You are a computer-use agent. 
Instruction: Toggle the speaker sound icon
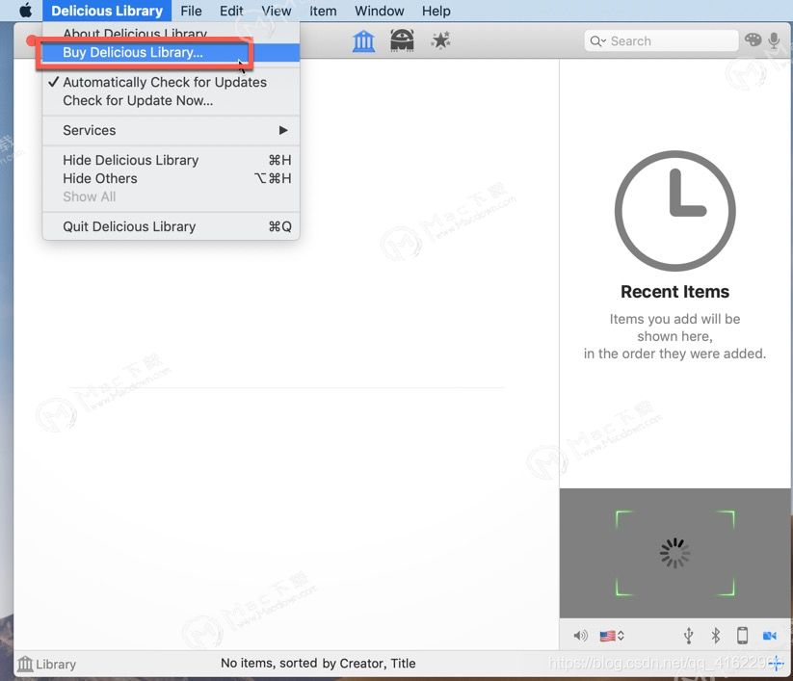pyautogui.click(x=580, y=636)
